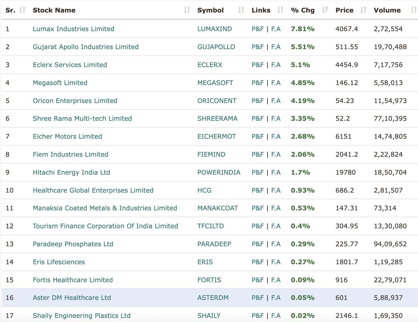Click the MANAKCOAT symbol link

[218, 208]
